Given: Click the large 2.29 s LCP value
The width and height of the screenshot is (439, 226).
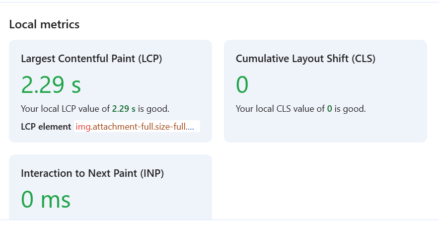Looking at the screenshot, I should [51, 85].
